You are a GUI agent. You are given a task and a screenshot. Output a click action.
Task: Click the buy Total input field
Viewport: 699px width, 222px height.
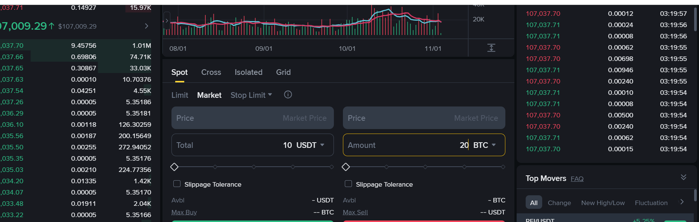click(252, 145)
